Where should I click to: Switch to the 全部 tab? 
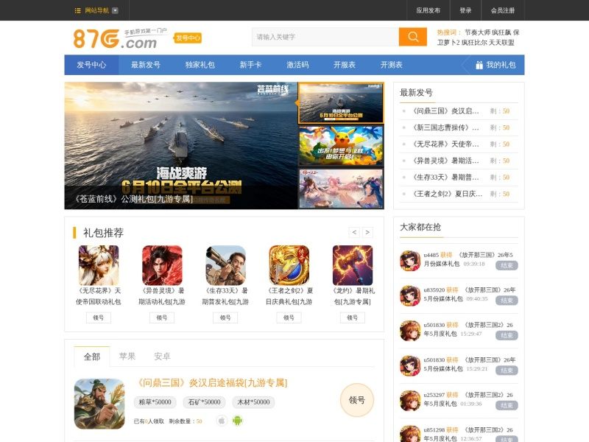(92, 357)
